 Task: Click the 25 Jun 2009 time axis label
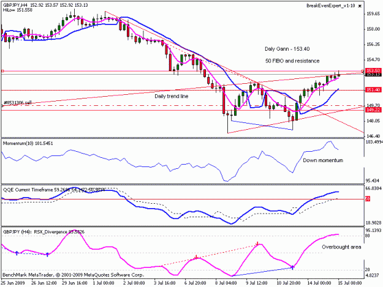[x=12, y=283]
